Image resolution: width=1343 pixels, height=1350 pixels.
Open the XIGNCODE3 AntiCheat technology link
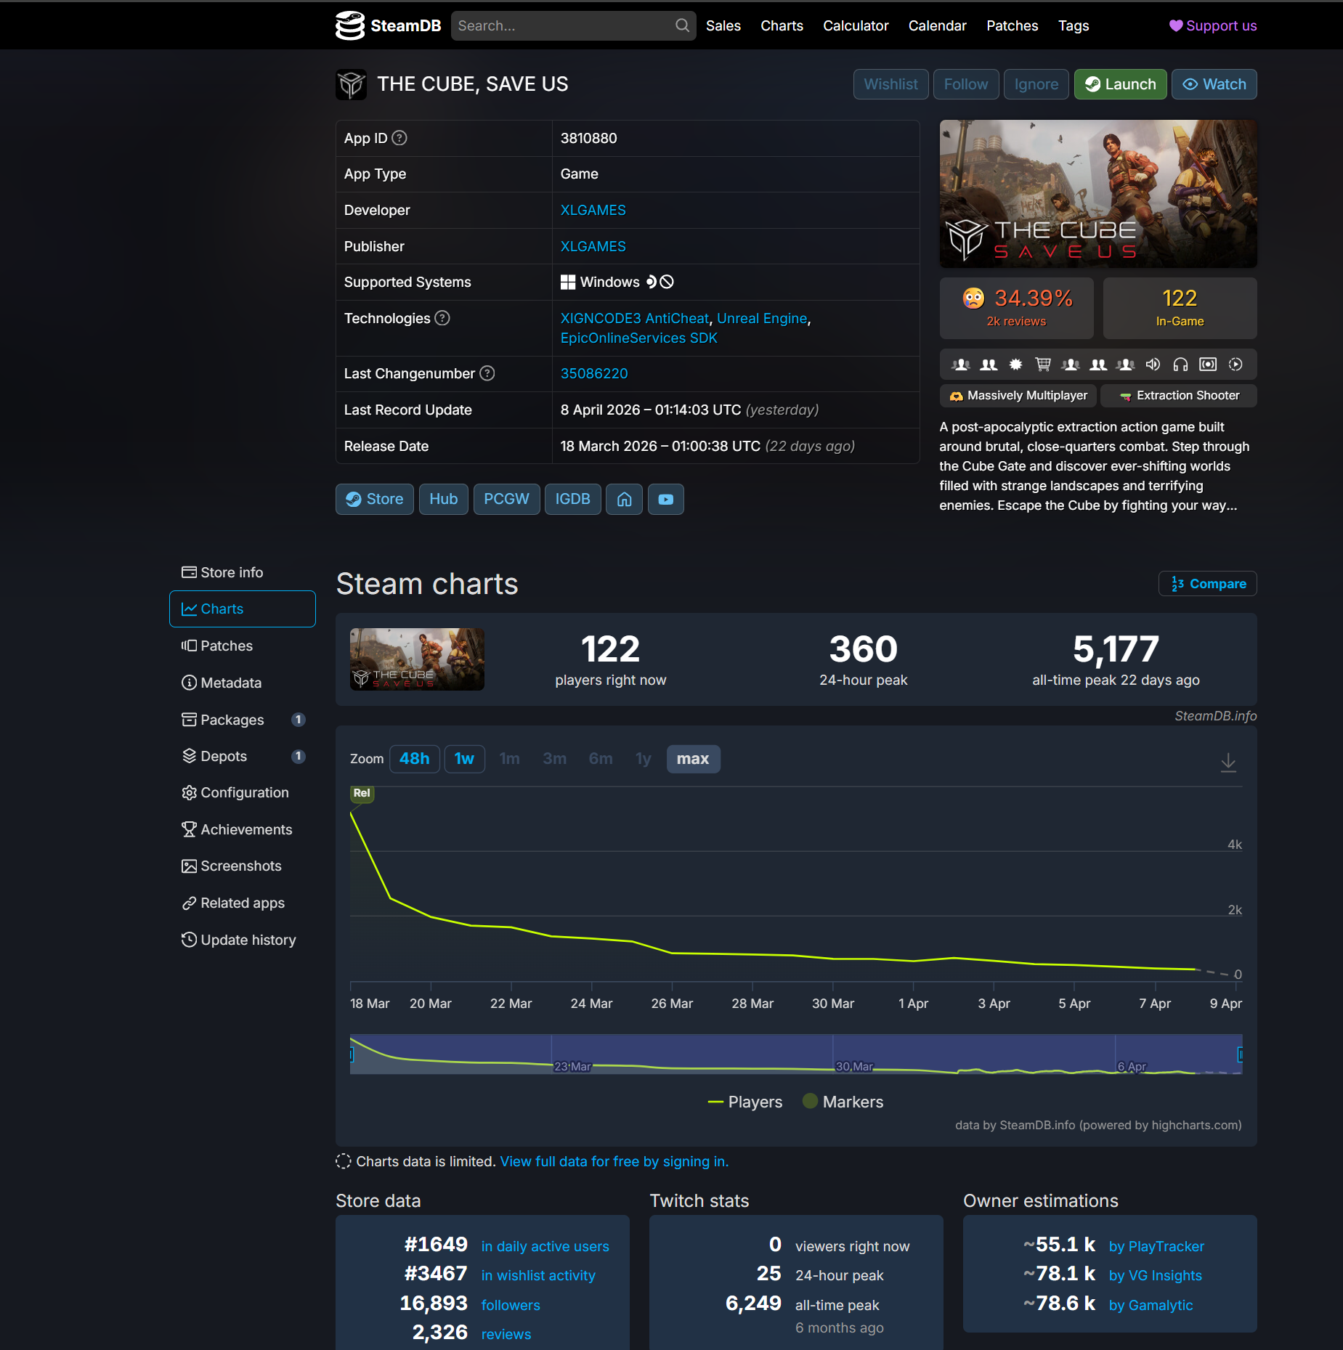pos(634,318)
